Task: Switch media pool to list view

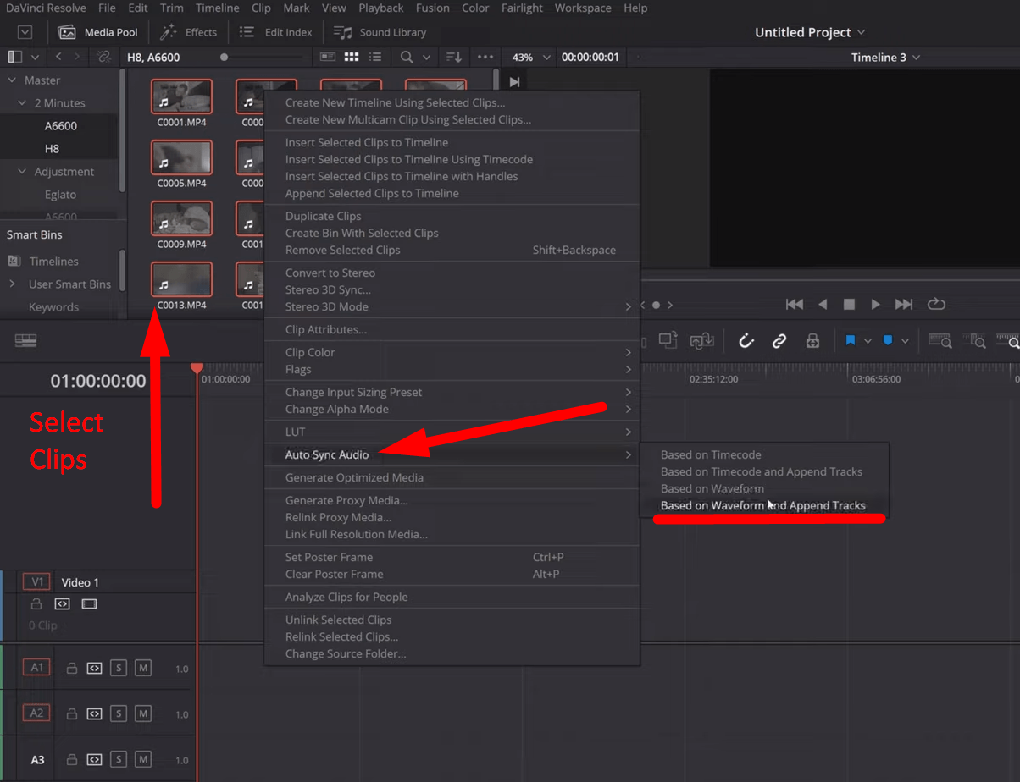Action: tap(374, 57)
